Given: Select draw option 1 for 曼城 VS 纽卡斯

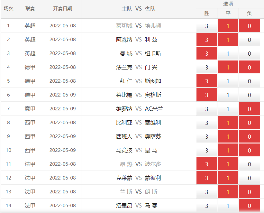Looking at the screenshot, I should (x=228, y=53).
